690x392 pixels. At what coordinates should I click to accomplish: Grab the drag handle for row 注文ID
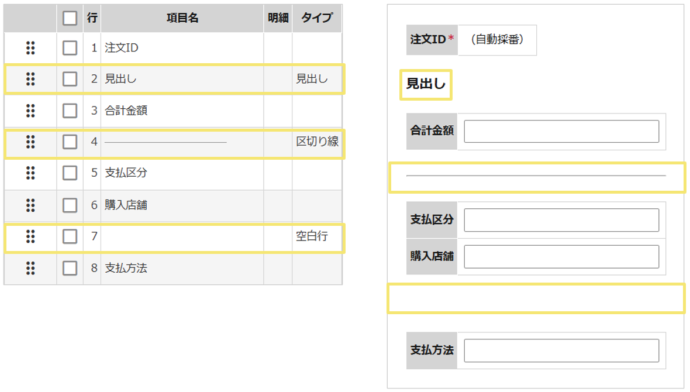tap(30, 47)
